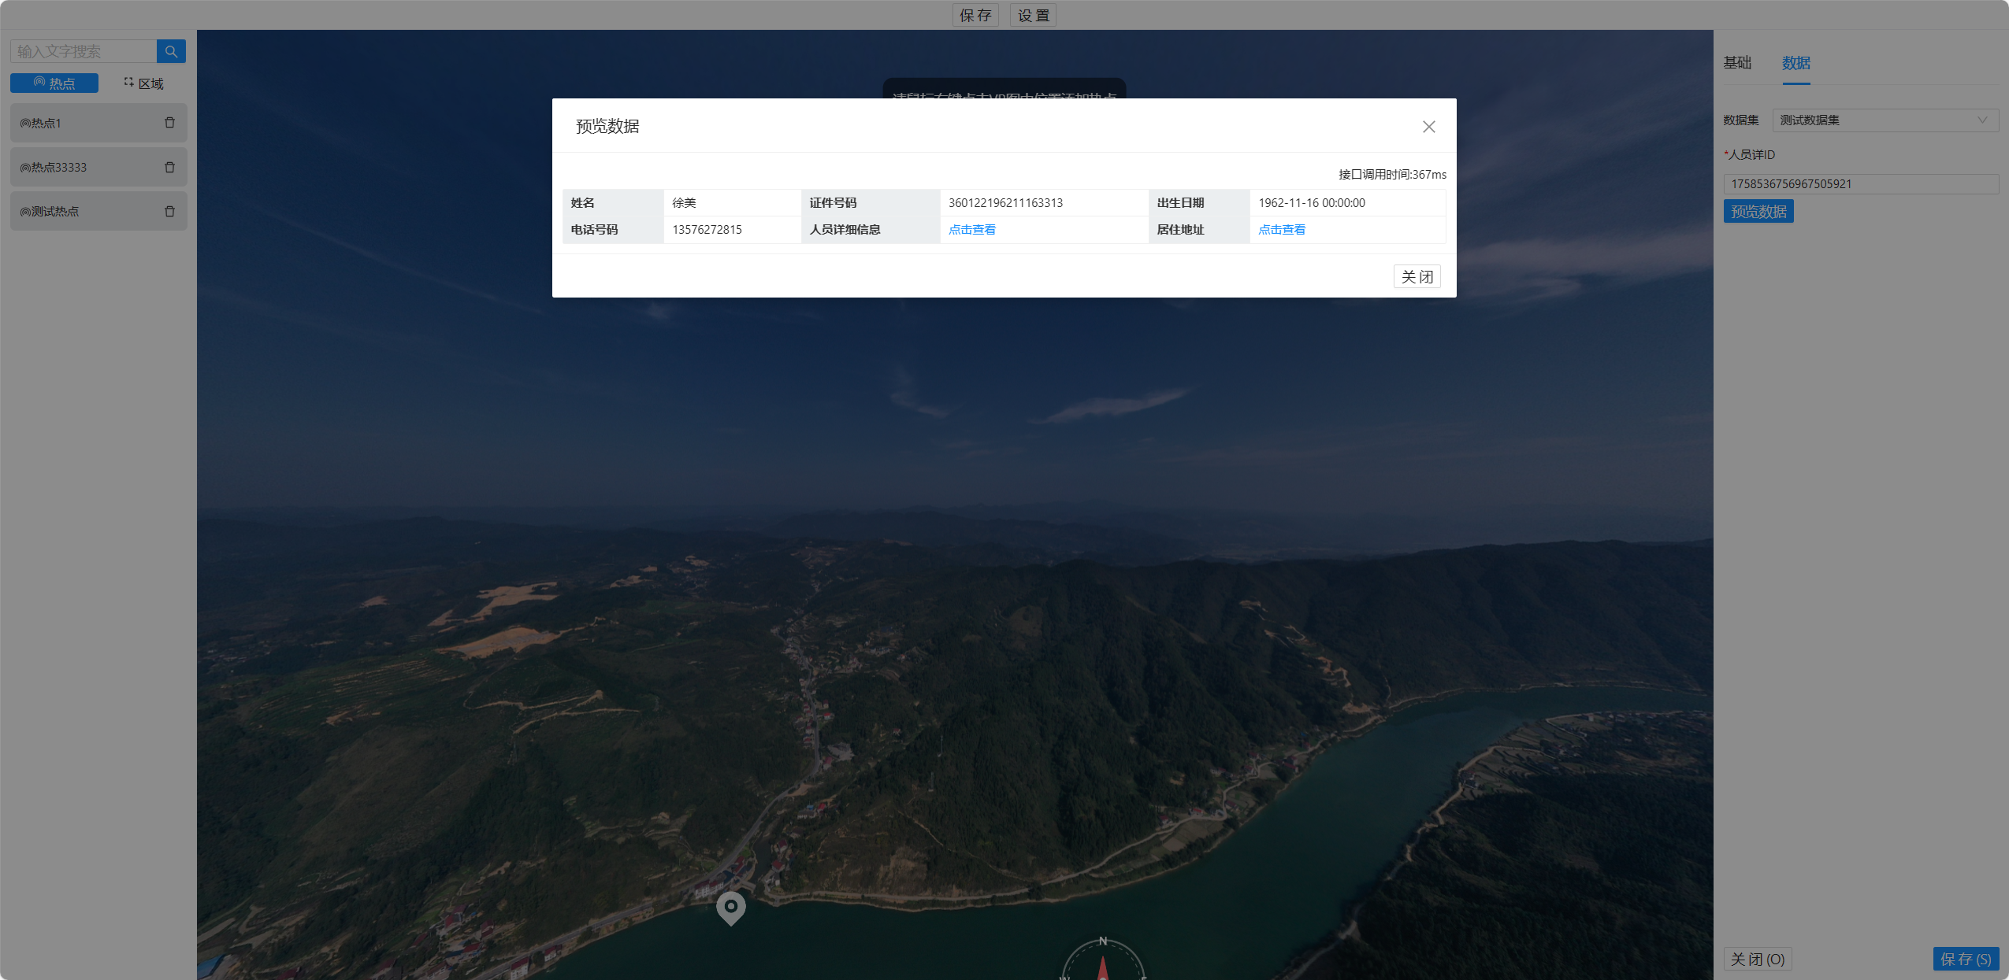This screenshot has height=980, width=2009.
Task: Click the 接口调用时间:367ms text
Action: (x=1392, y=175)
